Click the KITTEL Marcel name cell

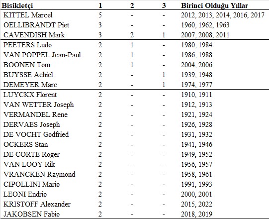28,15
